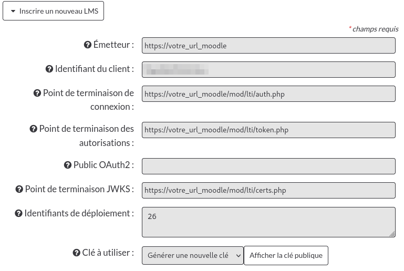404x271 pixels.
Task: Focus the empty Public OAuth2 field
Action: pyautogui.click(x=268, y=166)
